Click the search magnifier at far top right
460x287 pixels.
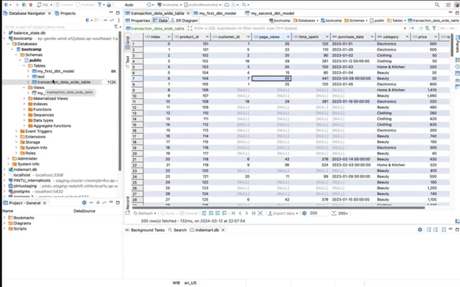coord(437,5)
